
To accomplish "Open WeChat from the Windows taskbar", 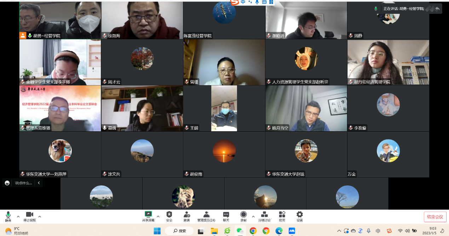I will point(240,231).
